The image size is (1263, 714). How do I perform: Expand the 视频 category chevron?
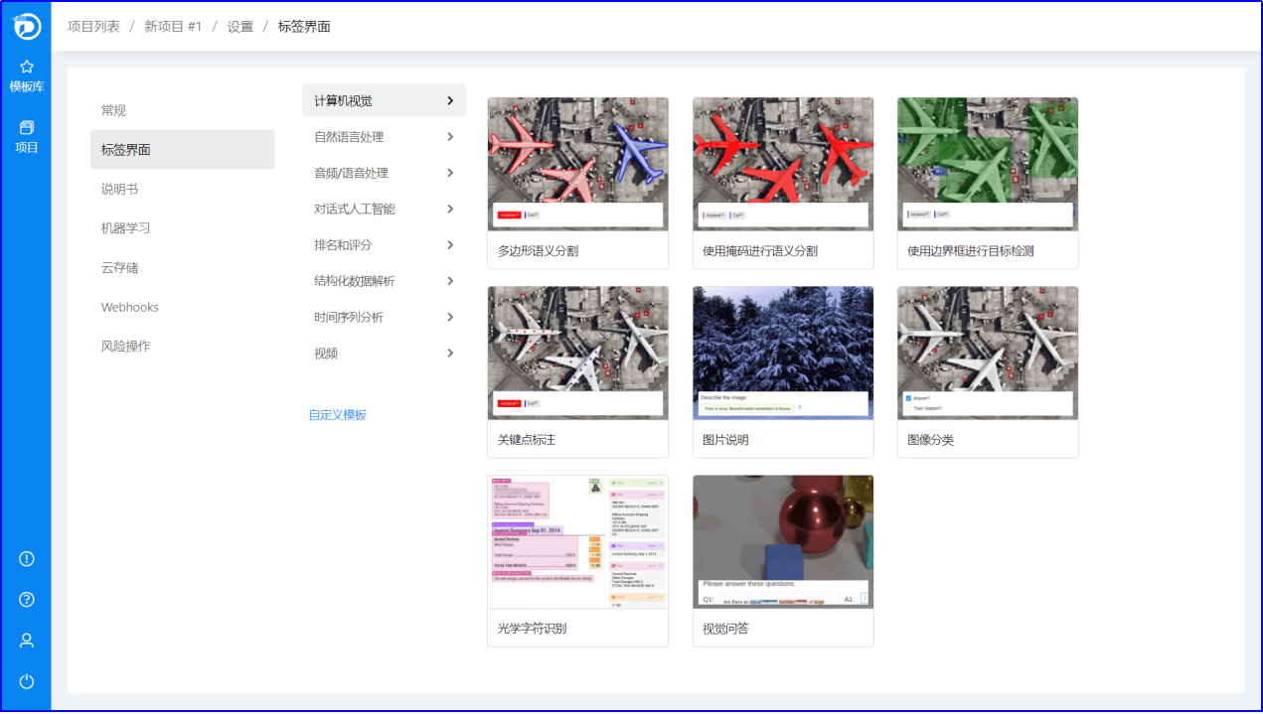(x=450, y=353)
